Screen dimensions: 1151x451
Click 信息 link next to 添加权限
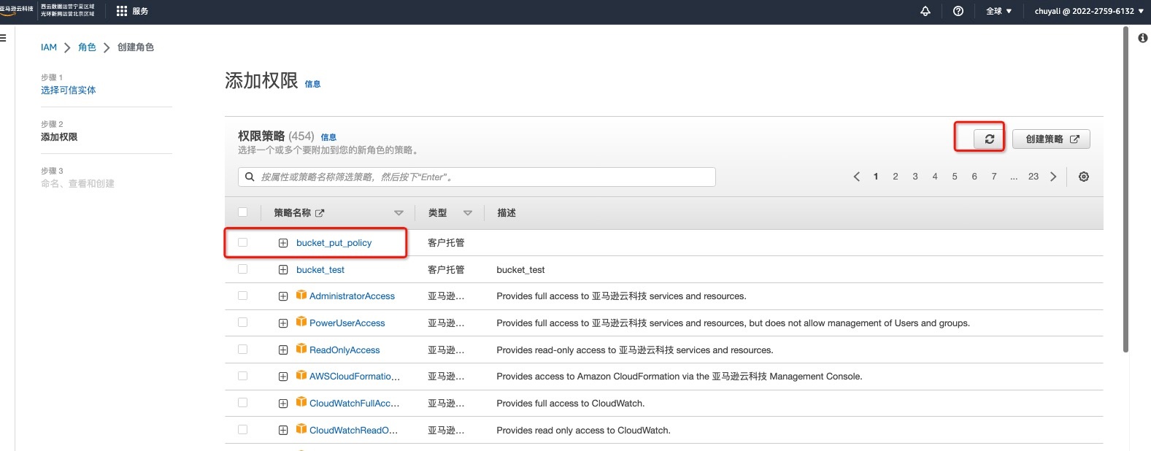[312, 84]
